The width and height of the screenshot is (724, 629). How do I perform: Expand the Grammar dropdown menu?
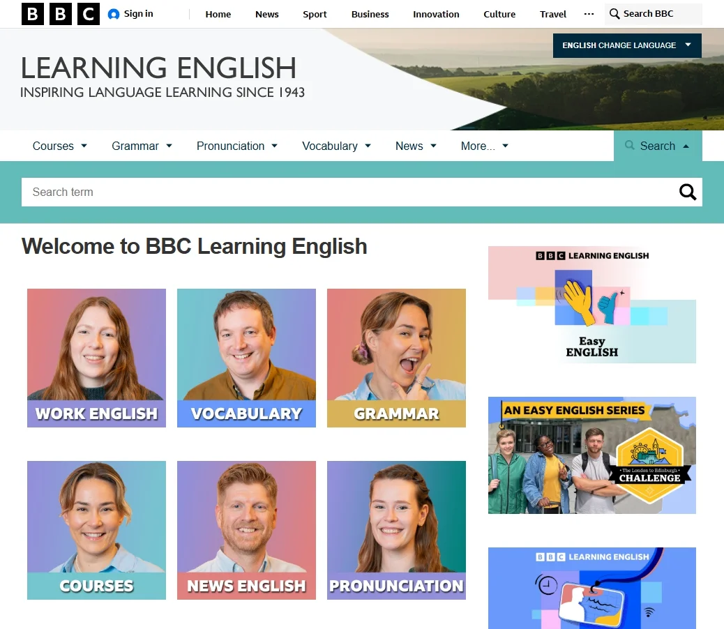[x=142, y=146]
